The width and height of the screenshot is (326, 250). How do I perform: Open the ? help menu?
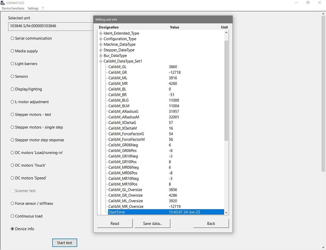43,8
